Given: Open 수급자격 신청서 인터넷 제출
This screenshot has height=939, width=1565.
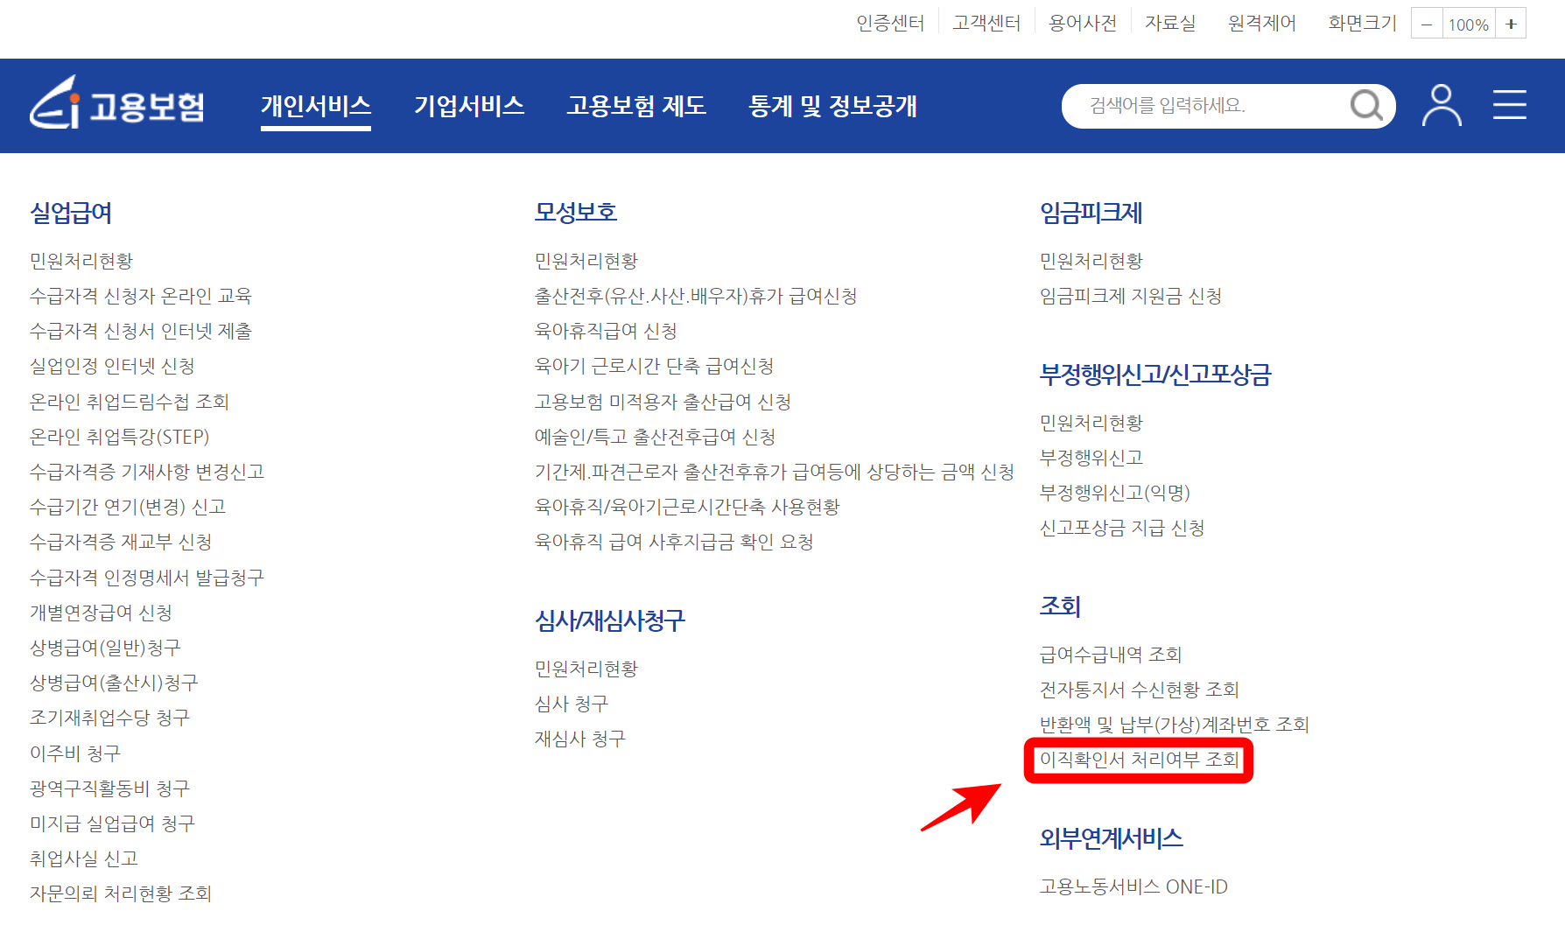Looking at the screenshot, I should (x=141, y=331).
